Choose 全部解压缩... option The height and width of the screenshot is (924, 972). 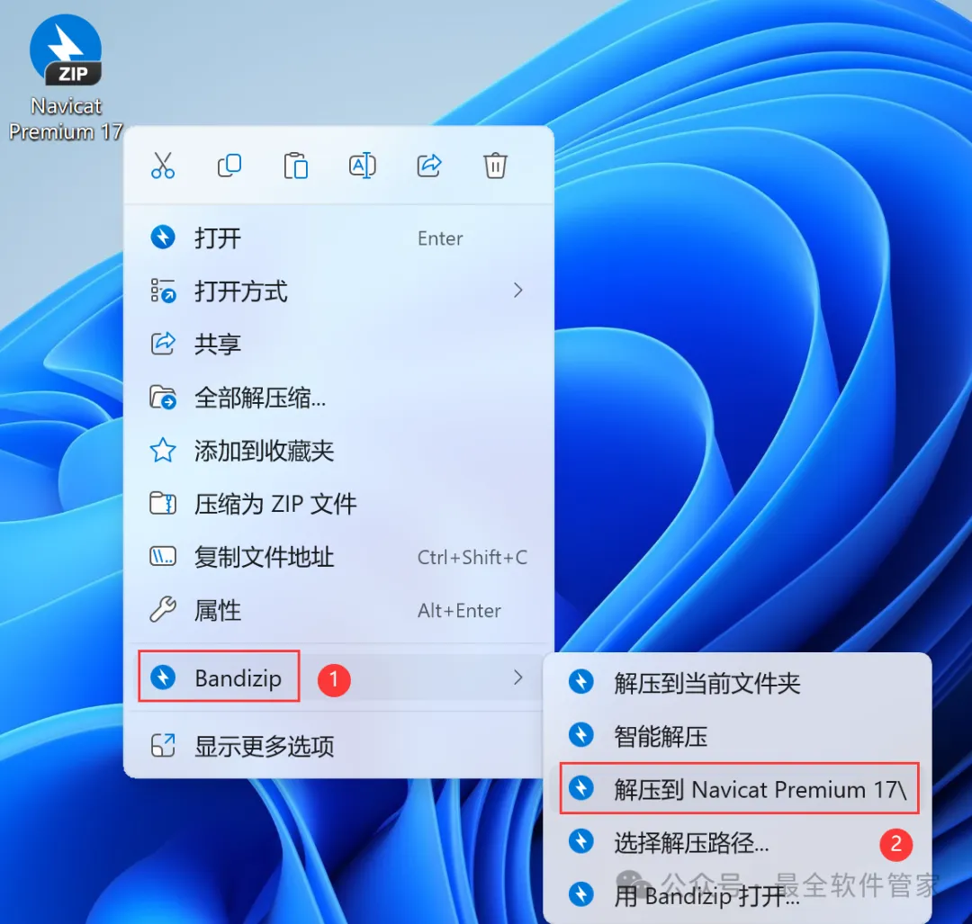pos(338,398)
